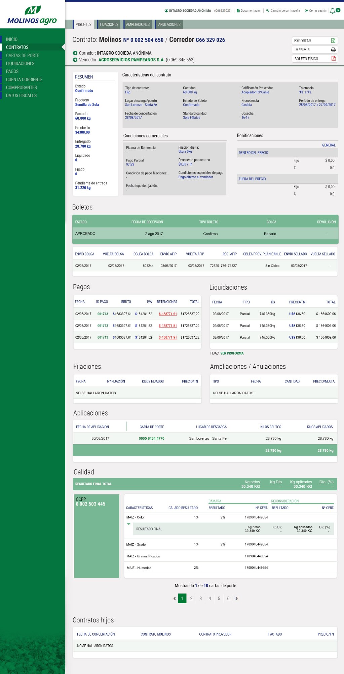Click the Molinos Agro logo

[32, 16]
